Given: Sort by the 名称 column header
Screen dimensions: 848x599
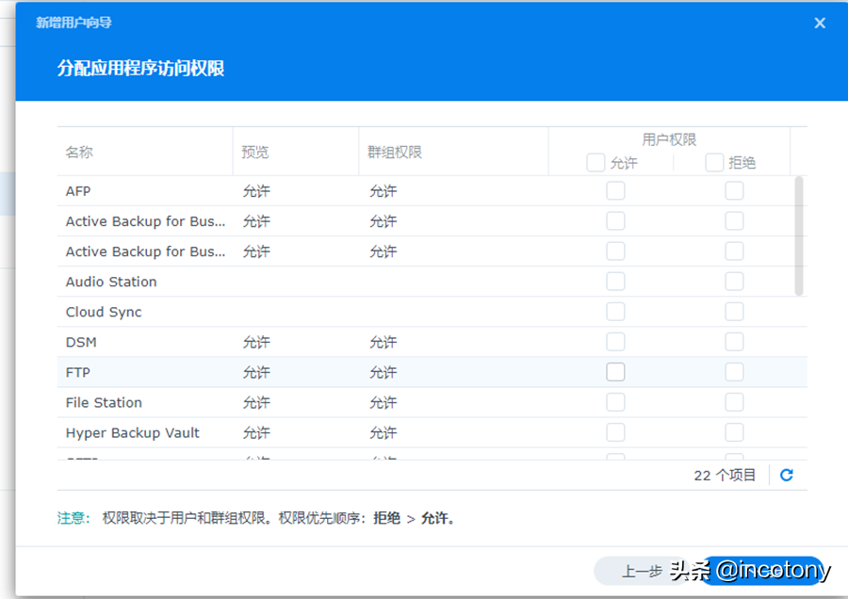Looking at the screenshot, I should (x=145, y=152).
